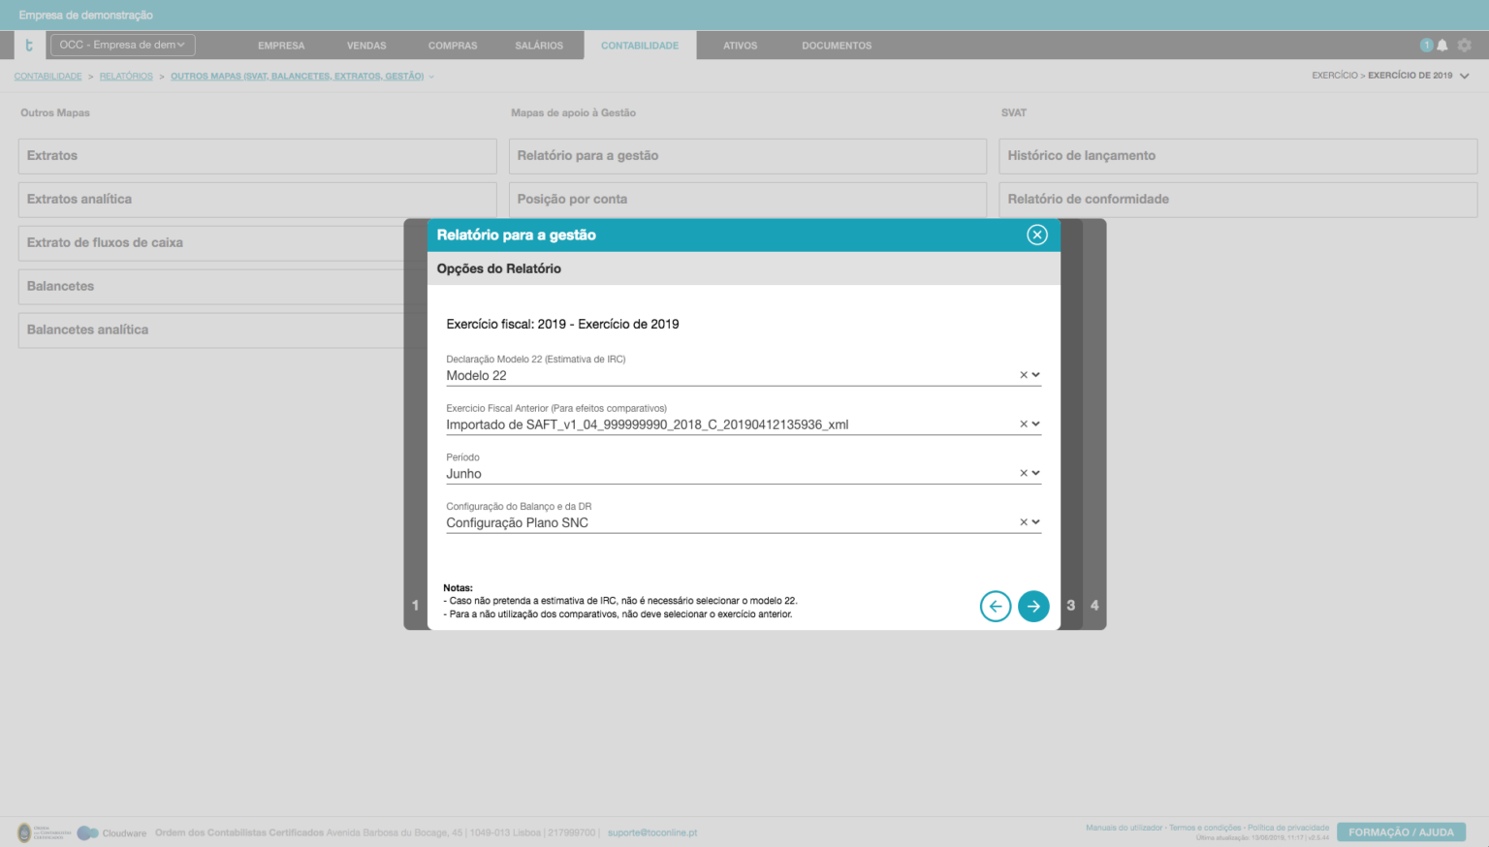Clear Configuração Plano SNC with its × icon

point(1022,520)
